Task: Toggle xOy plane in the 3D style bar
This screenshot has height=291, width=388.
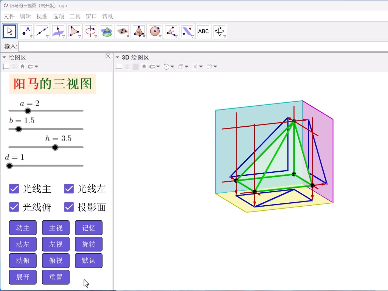Action: 136,67
